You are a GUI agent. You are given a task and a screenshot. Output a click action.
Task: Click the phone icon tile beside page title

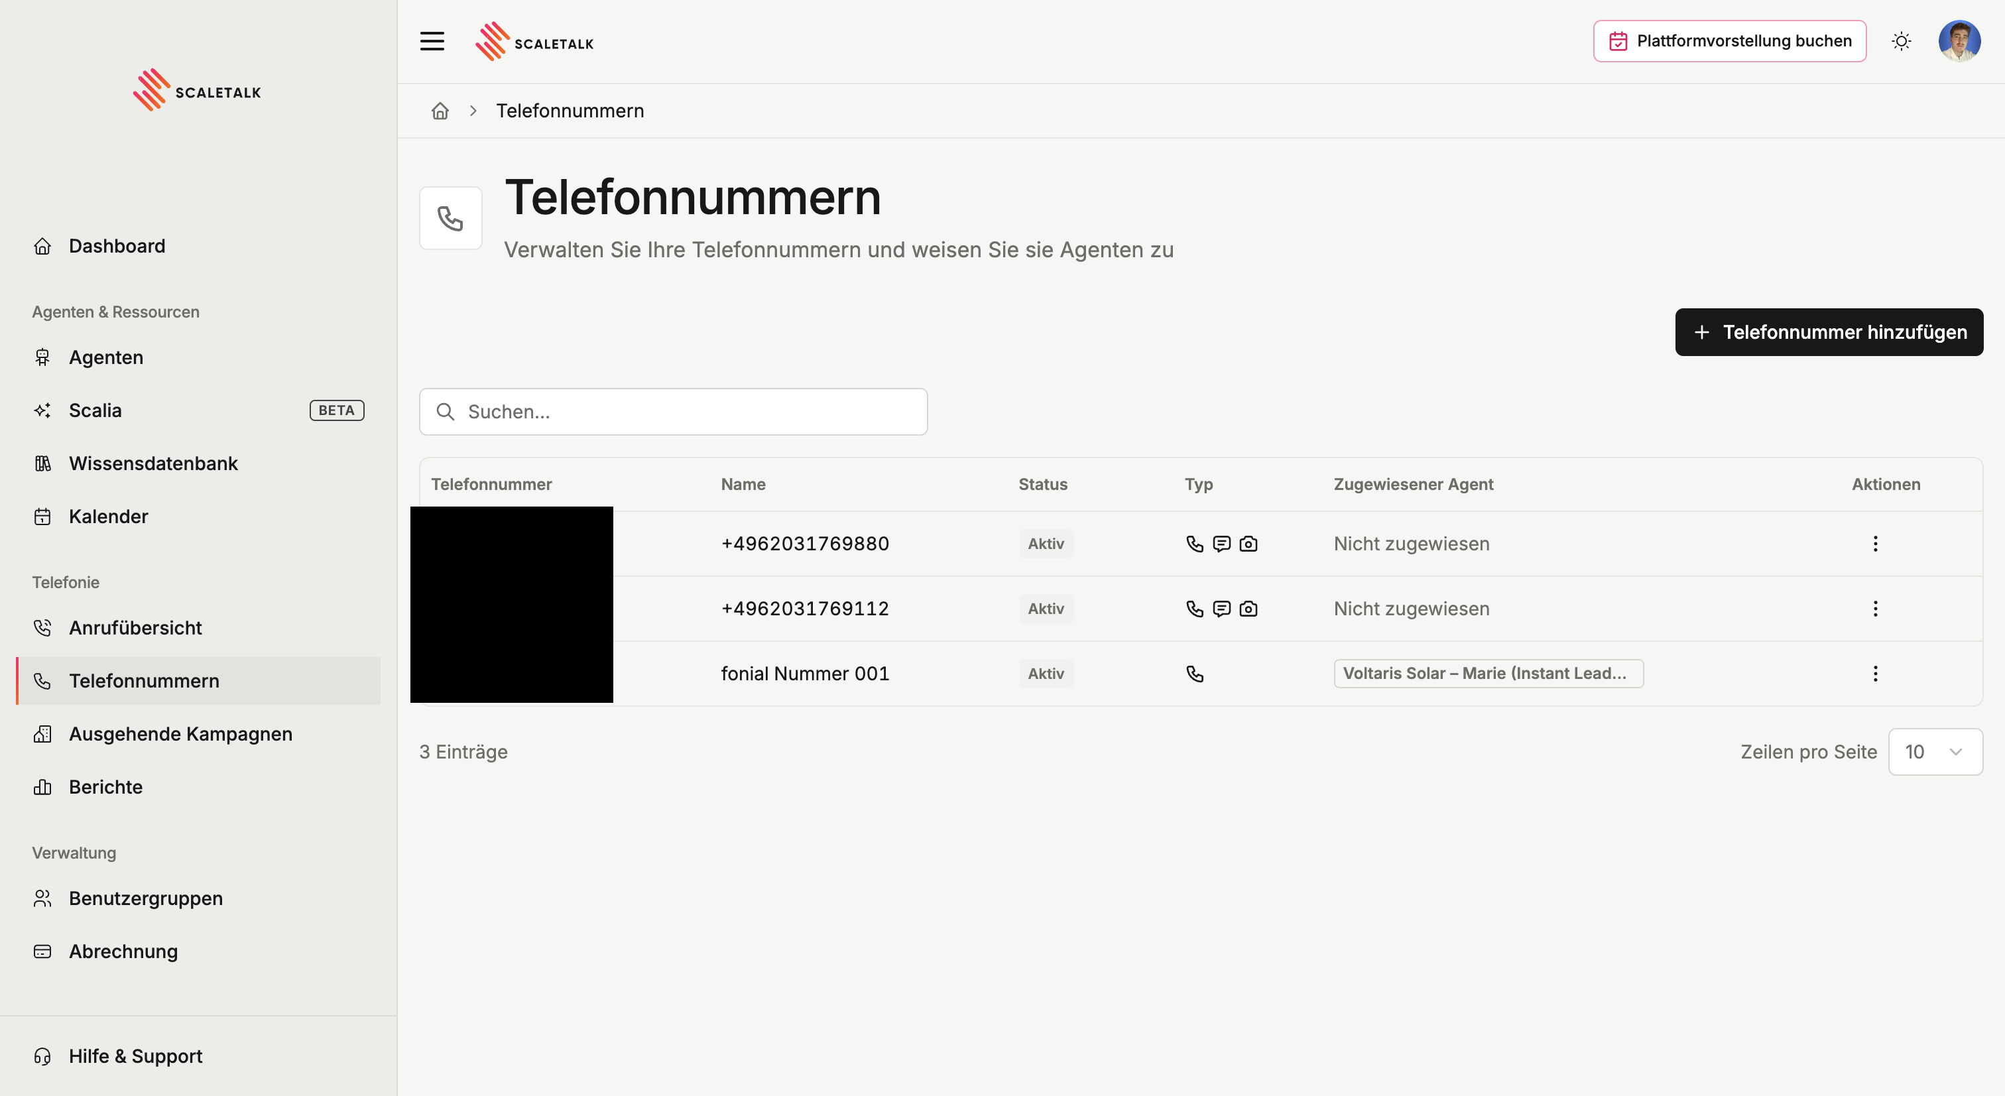(451, 218)
